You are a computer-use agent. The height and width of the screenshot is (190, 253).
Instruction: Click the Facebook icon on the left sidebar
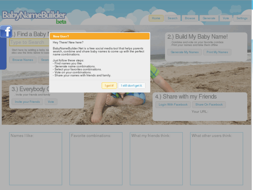tap(6, 31)
